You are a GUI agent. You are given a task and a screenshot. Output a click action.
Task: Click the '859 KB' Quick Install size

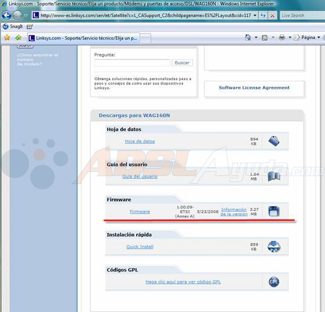[254, 247]
